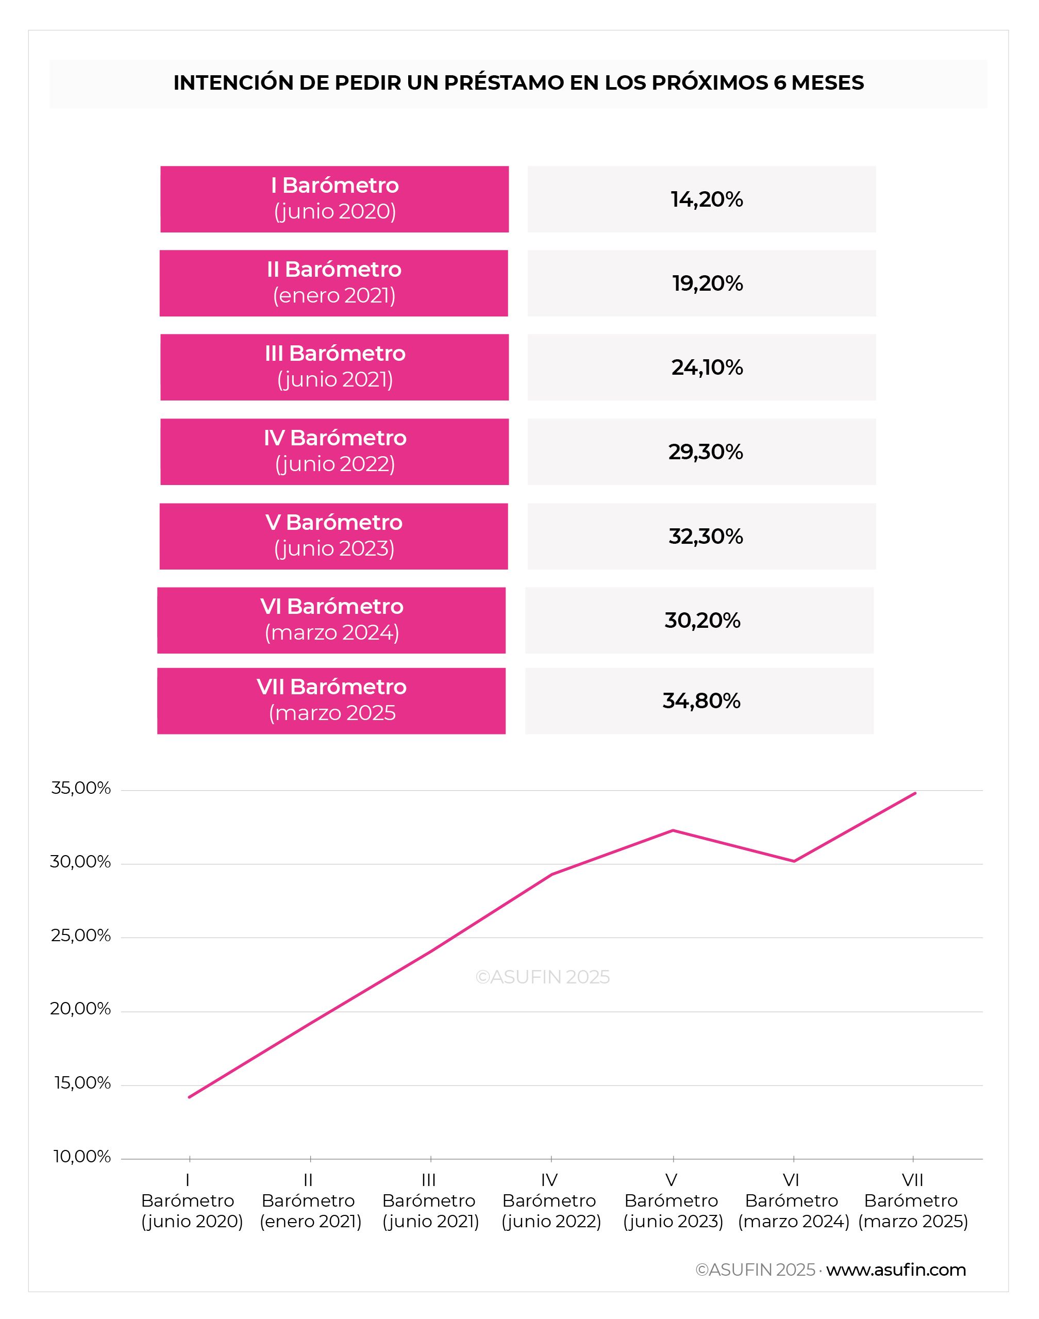Image resolution: width=1039 pixels, height=1319 pixels.
Task: Select the IV Barómetro (junio 2022) pink box
Action: pos(334,452)
